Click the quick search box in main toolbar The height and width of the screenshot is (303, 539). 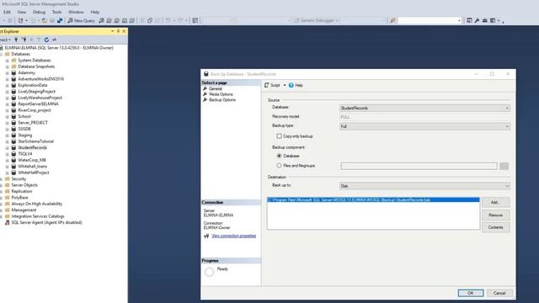point(430,20)
